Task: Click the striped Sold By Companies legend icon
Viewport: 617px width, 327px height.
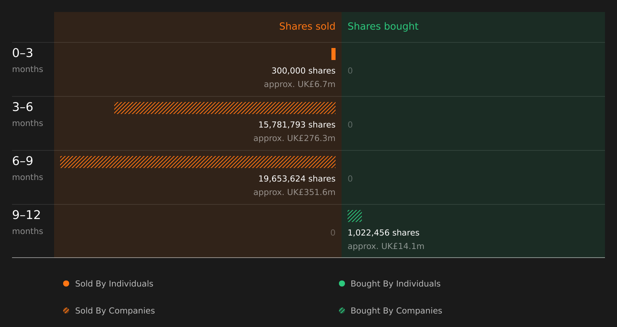Action: tap(66, 310)
